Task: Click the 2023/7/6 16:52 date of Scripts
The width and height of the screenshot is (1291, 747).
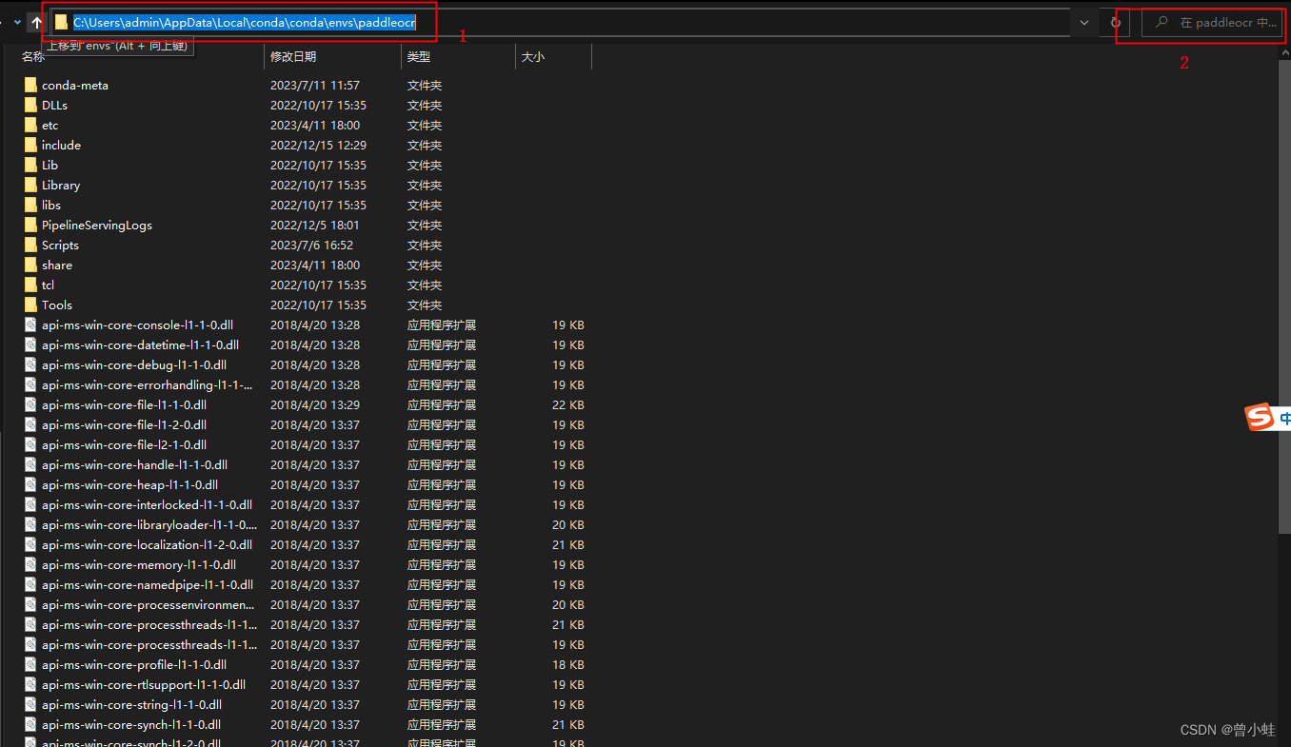Action: click(x=311, y=246)
